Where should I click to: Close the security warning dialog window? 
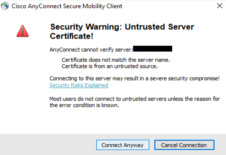219,6
